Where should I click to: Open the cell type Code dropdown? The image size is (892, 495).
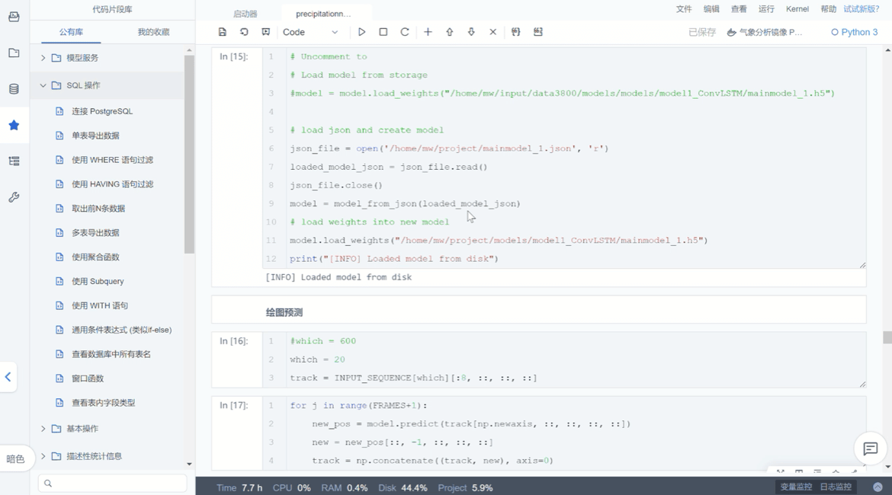[x=310, y=33]
